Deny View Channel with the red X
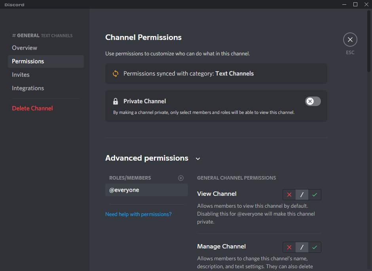372x271 pixels. (x=289, y=194)
